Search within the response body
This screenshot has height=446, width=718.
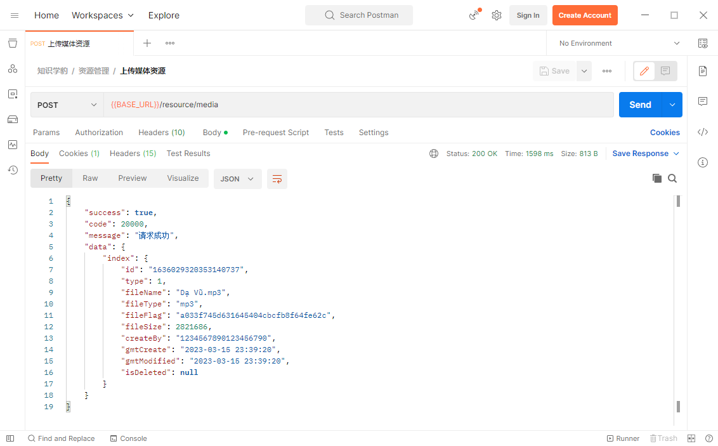tap(672, 178)
